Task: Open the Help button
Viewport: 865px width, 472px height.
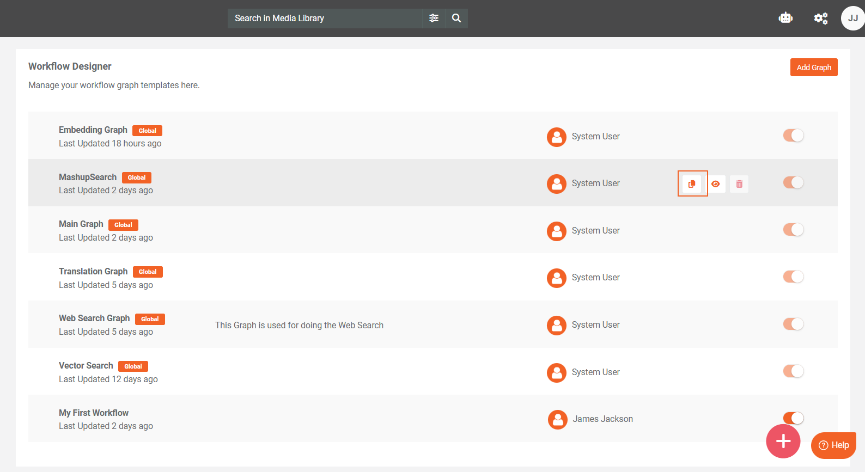Action: point(833,445)
